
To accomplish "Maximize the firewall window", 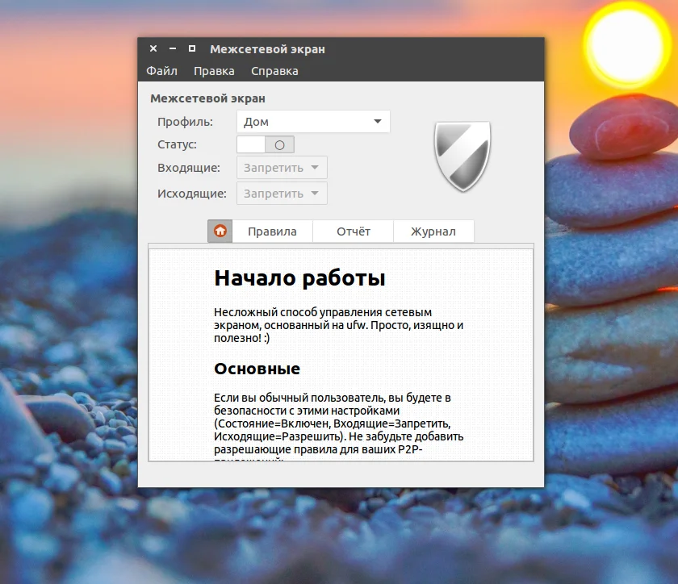I will click(192, 49).
